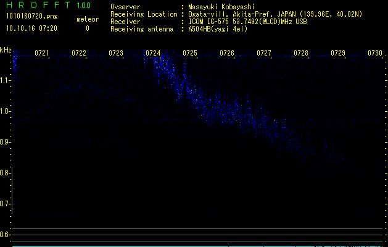Click the meteor count label

point(88,19)
